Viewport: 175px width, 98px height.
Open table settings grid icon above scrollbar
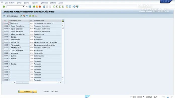click(63, 21)
